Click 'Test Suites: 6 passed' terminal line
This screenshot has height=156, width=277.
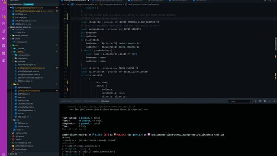click(x=81, y=118)
